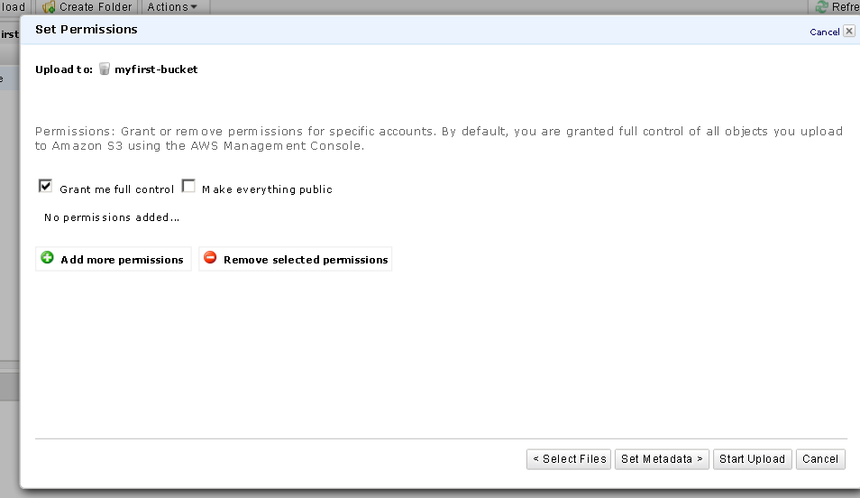The width and height of the screenshot is (860, 498).
Task: Click the partially visible Upload toolbar button
Action: coord(12,7)
